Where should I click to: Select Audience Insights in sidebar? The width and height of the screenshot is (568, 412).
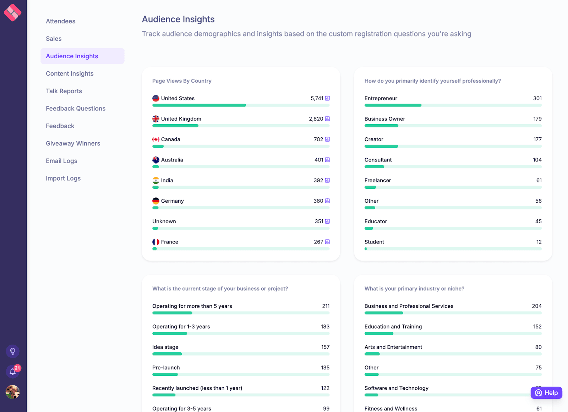click(82, 56)
